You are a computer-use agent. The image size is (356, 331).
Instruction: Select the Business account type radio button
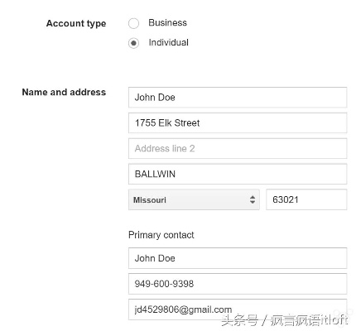pos(133,23)
